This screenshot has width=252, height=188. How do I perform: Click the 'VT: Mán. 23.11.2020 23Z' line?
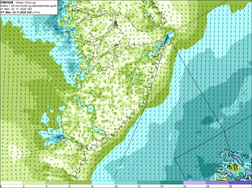pos(16,12)
